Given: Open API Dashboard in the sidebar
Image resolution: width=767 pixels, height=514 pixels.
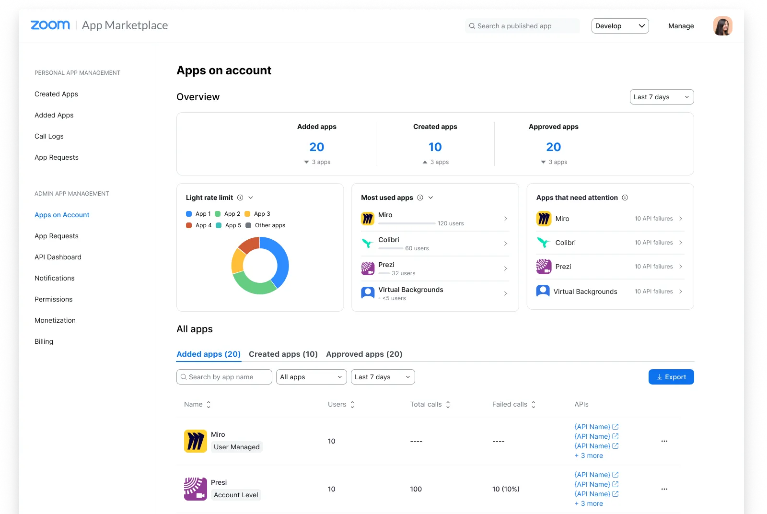Looking at the screenshot, I should tap(58, 257).
